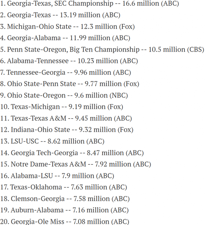This screenshot has height=225, width=205.
Task: Click the Auburn-Alabama 7.16 million entry
Action: (x=64, y=210)
